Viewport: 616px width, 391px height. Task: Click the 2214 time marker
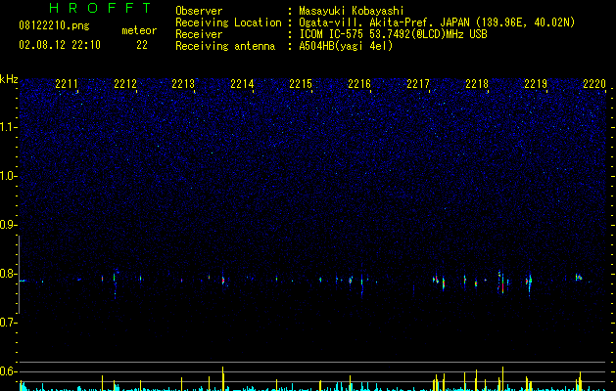tap(242, 84)
